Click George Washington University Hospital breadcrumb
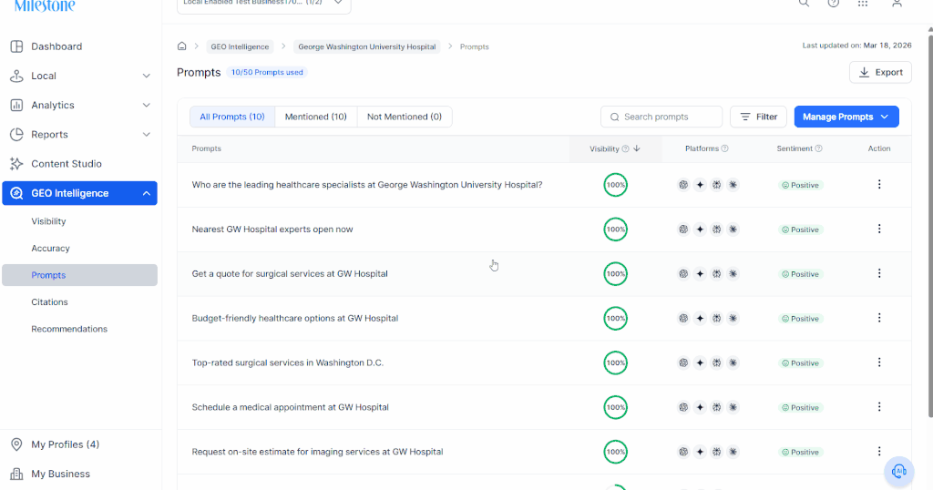933x490 pixels. [x=366, y=46]
